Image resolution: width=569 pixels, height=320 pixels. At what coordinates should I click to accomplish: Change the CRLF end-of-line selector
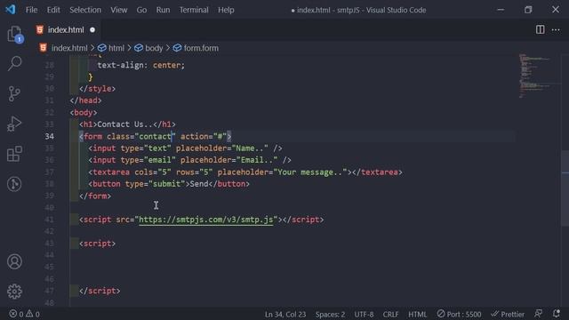point(390,314)
